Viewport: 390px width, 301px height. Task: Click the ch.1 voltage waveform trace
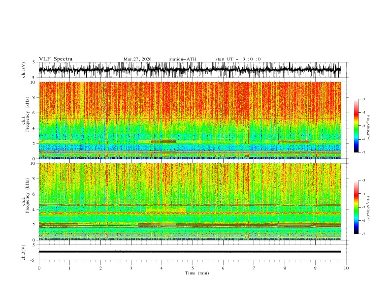coord(190,70)
